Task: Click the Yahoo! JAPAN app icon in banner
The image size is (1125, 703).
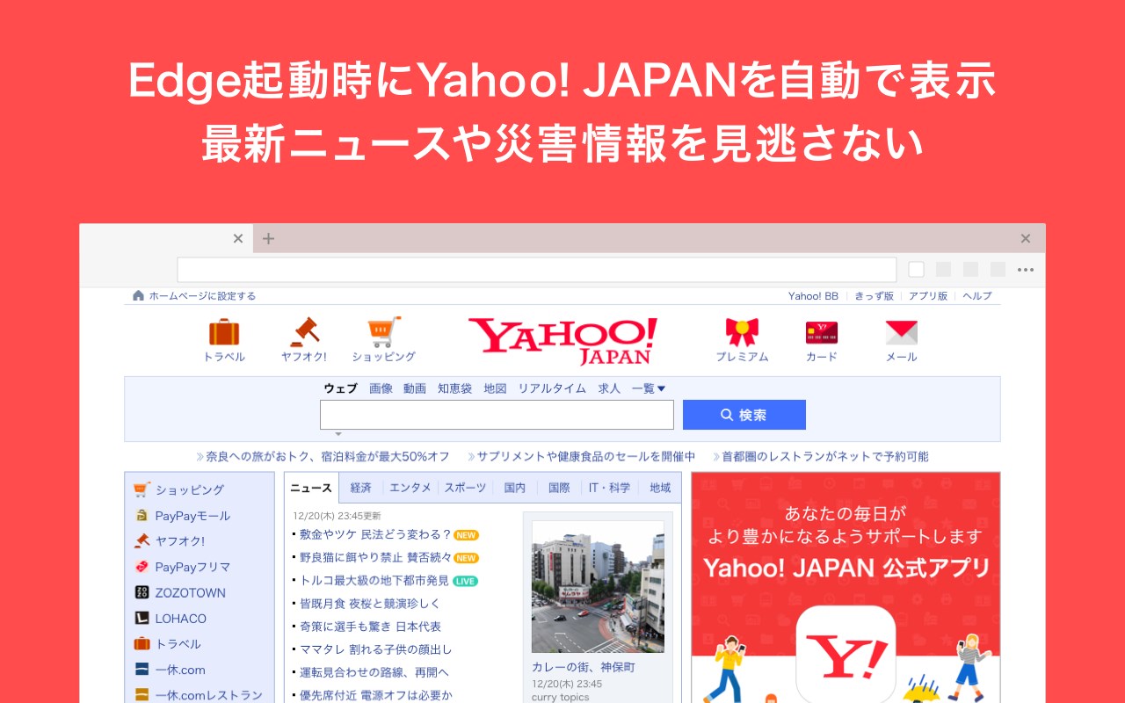Action: coord(846,655)
